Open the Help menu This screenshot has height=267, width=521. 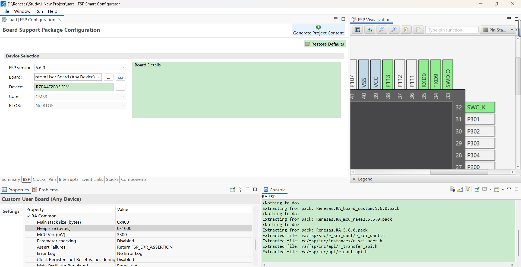[x=52, y=11]
